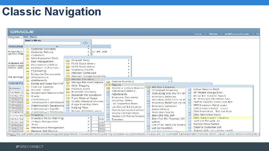Viewport: 269px width, 151px height.
Task: Click the folder icon beside eProcurement
Action: pos(27,77)
